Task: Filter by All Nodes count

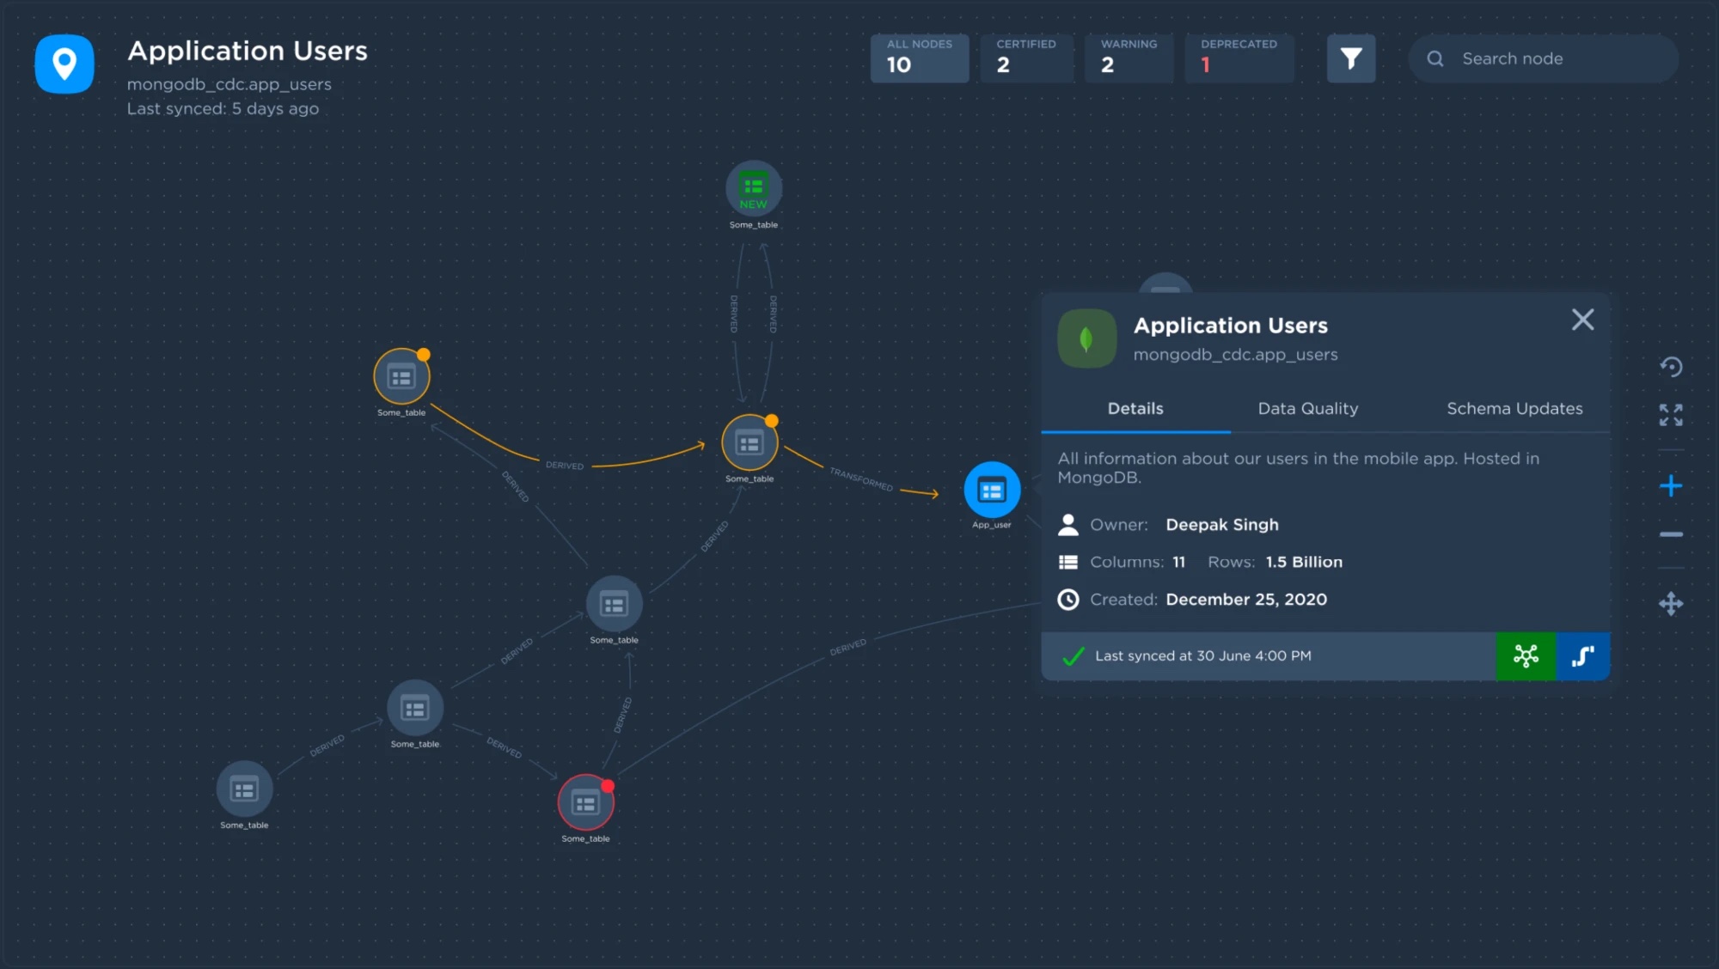Action: [x=920, y=58]
